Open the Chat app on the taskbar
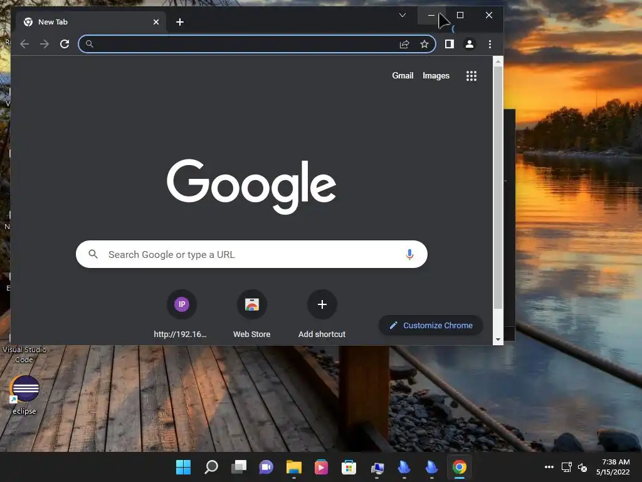 point(266,467)
